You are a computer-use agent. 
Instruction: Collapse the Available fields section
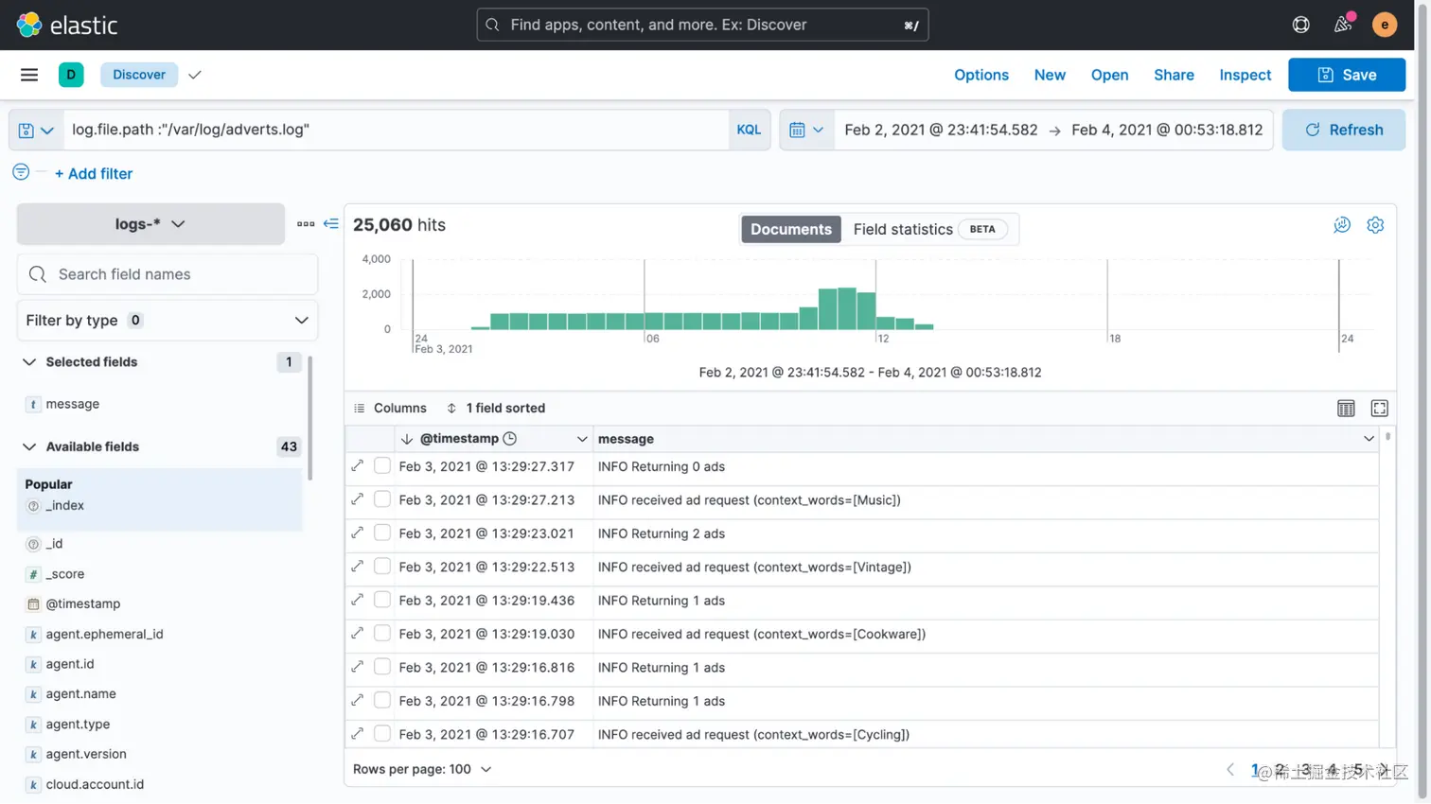(29, 446)
